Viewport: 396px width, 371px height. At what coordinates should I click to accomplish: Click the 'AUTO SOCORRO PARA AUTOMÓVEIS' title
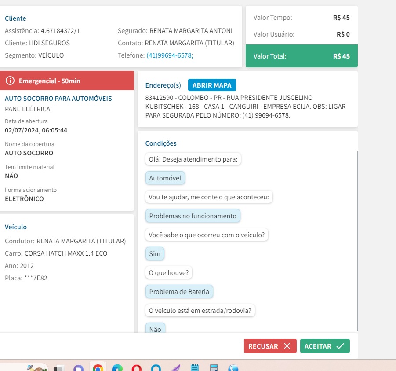tap(58, 99)
